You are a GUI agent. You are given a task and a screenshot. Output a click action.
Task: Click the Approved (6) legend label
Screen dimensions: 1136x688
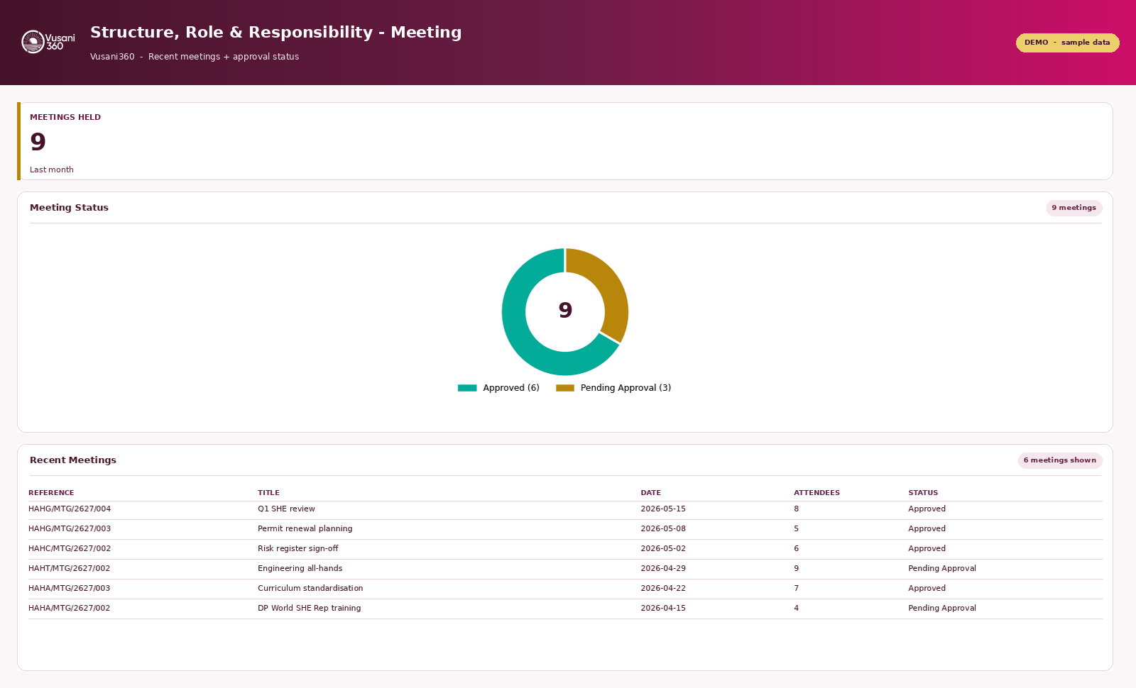511,388
